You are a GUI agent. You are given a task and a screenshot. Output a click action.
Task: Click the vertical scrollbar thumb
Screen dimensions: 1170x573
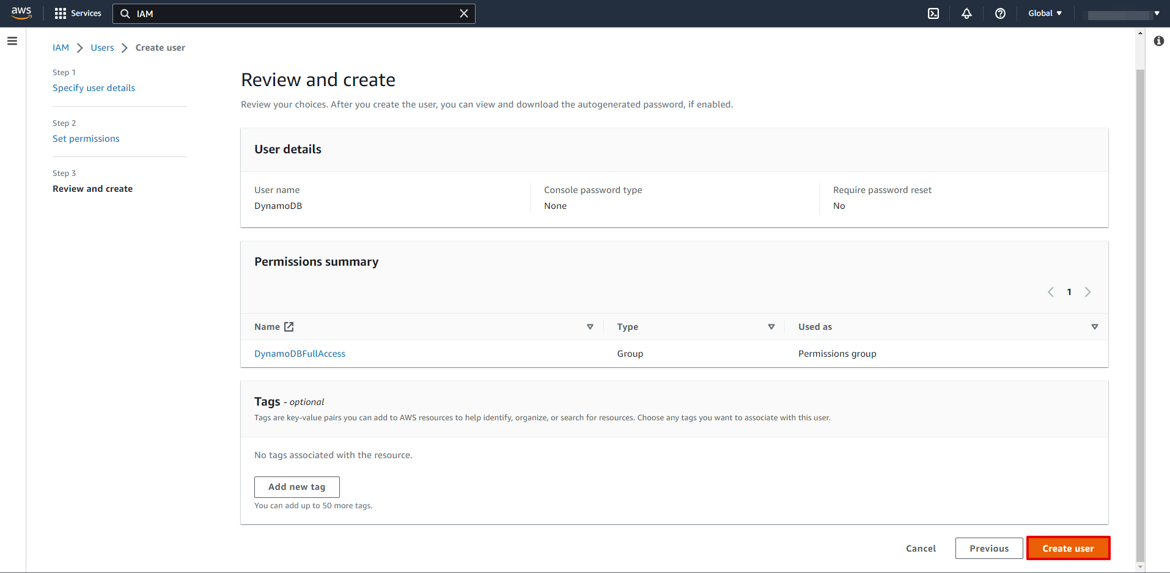[1140, 315]
